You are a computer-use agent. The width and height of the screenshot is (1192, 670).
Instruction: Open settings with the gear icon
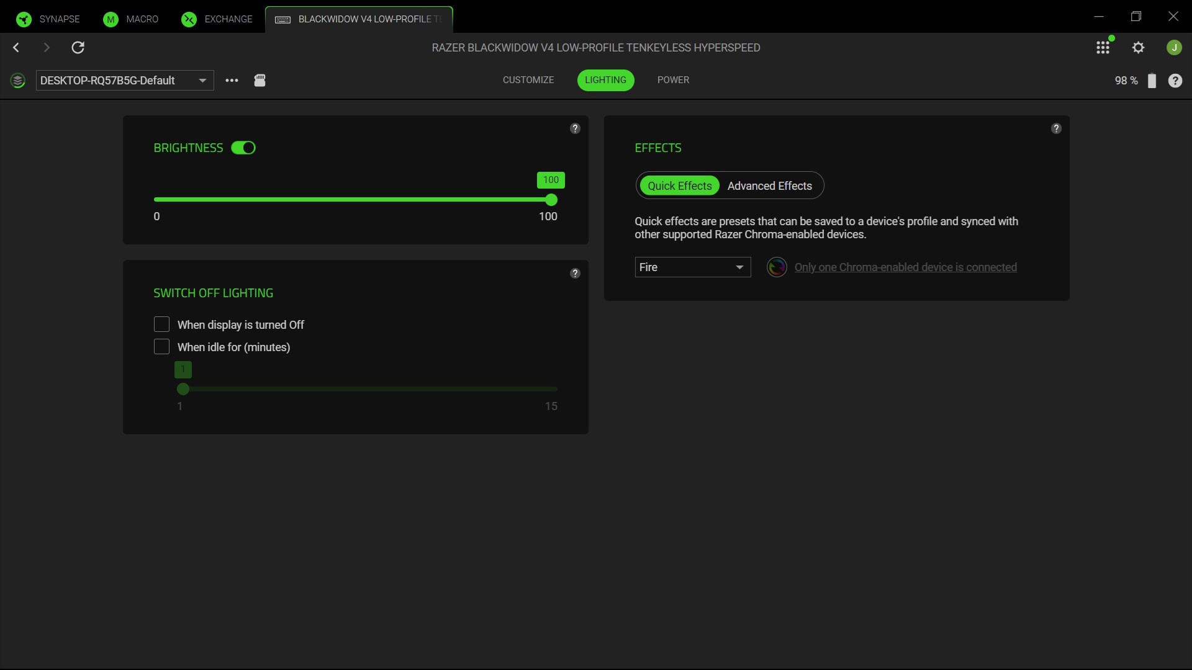[1138, 47]
